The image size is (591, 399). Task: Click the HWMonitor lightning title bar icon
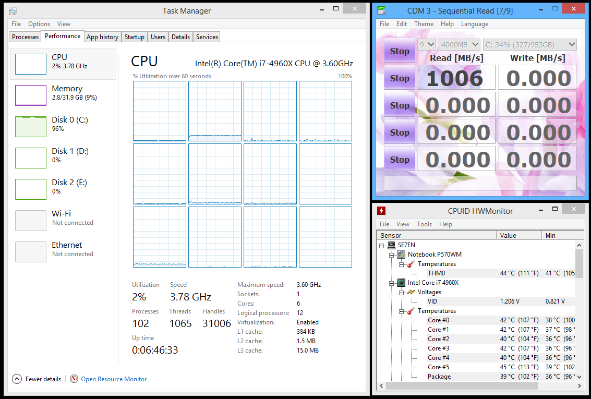coord(381,211)
